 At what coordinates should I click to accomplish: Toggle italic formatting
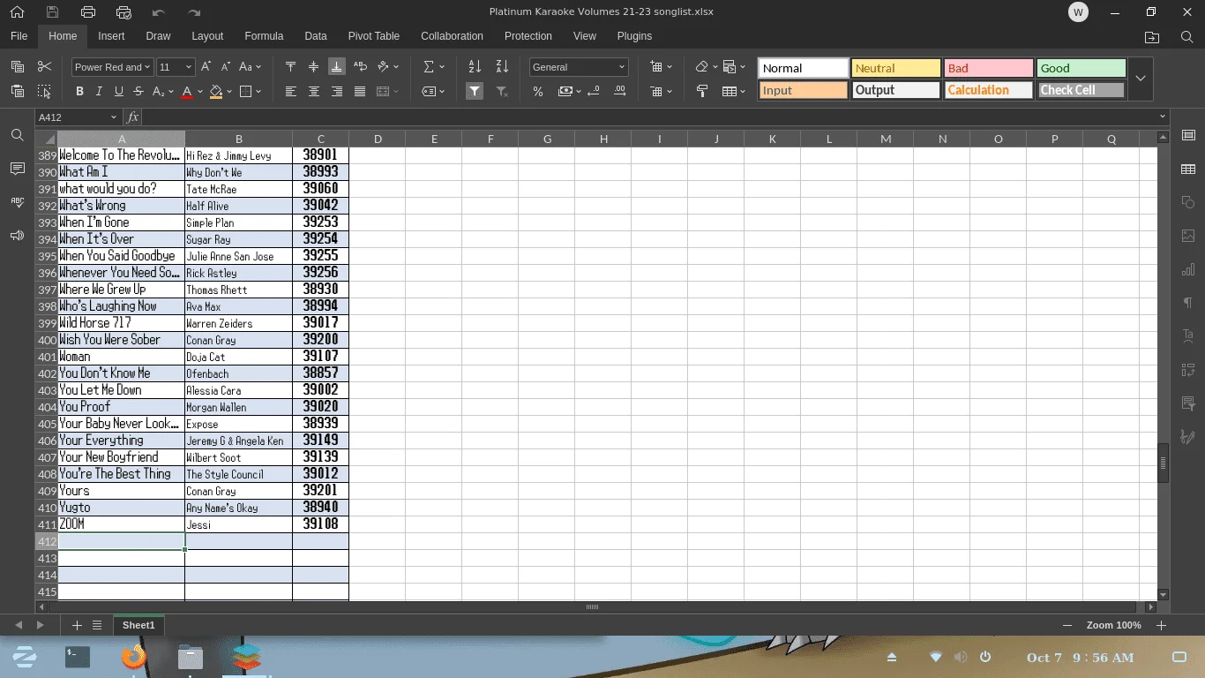pos(99,91)
